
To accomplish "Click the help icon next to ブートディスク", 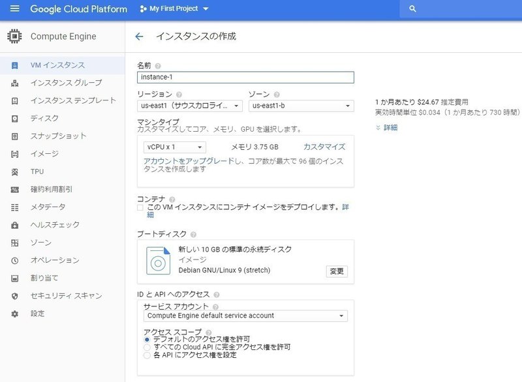I will (x=193, y=235).
